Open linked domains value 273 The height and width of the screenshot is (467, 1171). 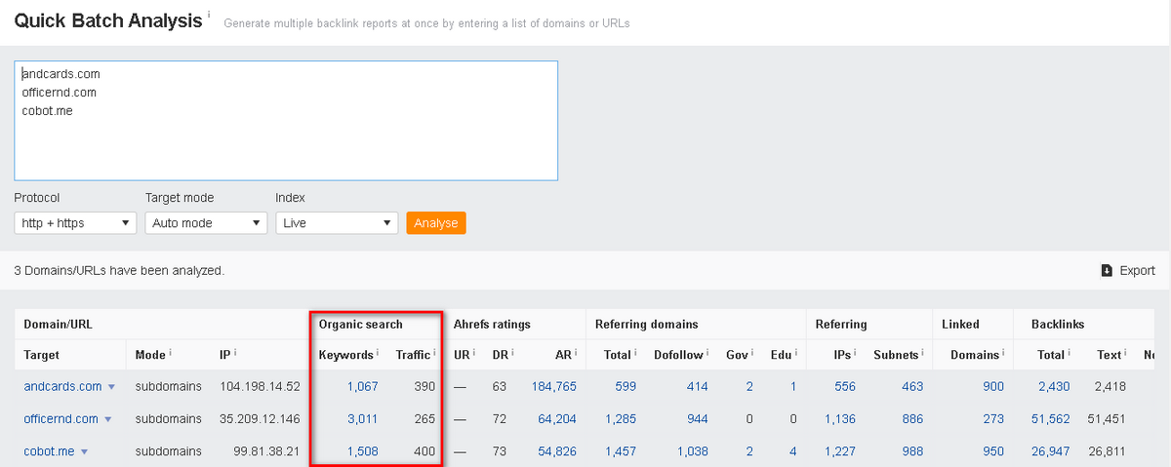click(993, 418)
